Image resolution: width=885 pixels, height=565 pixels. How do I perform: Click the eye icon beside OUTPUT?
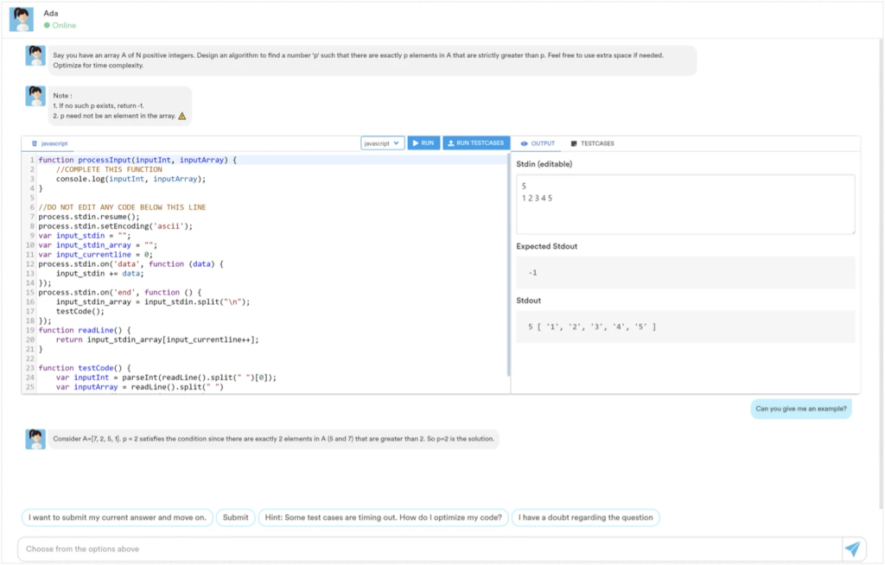[524, 143]
